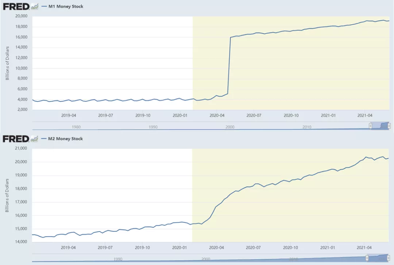Click the 2020-04 x-axis label on M1 chart
394x265 pixels.
pos(217,115)
